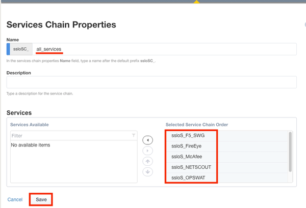This screenshot has height=208, width=306.
Task: Choose ssloS_McAfee from selected services
Action: [x=187, y=157]
